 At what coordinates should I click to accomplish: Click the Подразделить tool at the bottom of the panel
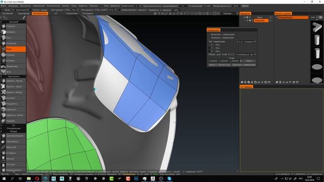[13, 170]
